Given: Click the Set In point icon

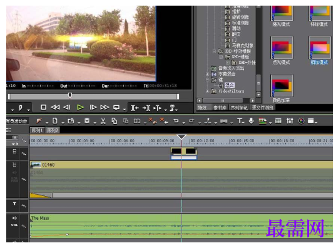Looking at the screenshot, I should (135, 108).
